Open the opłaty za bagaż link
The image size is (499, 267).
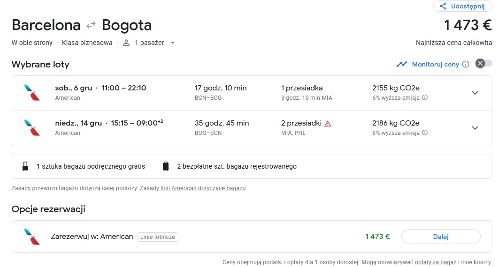(435, 262)
